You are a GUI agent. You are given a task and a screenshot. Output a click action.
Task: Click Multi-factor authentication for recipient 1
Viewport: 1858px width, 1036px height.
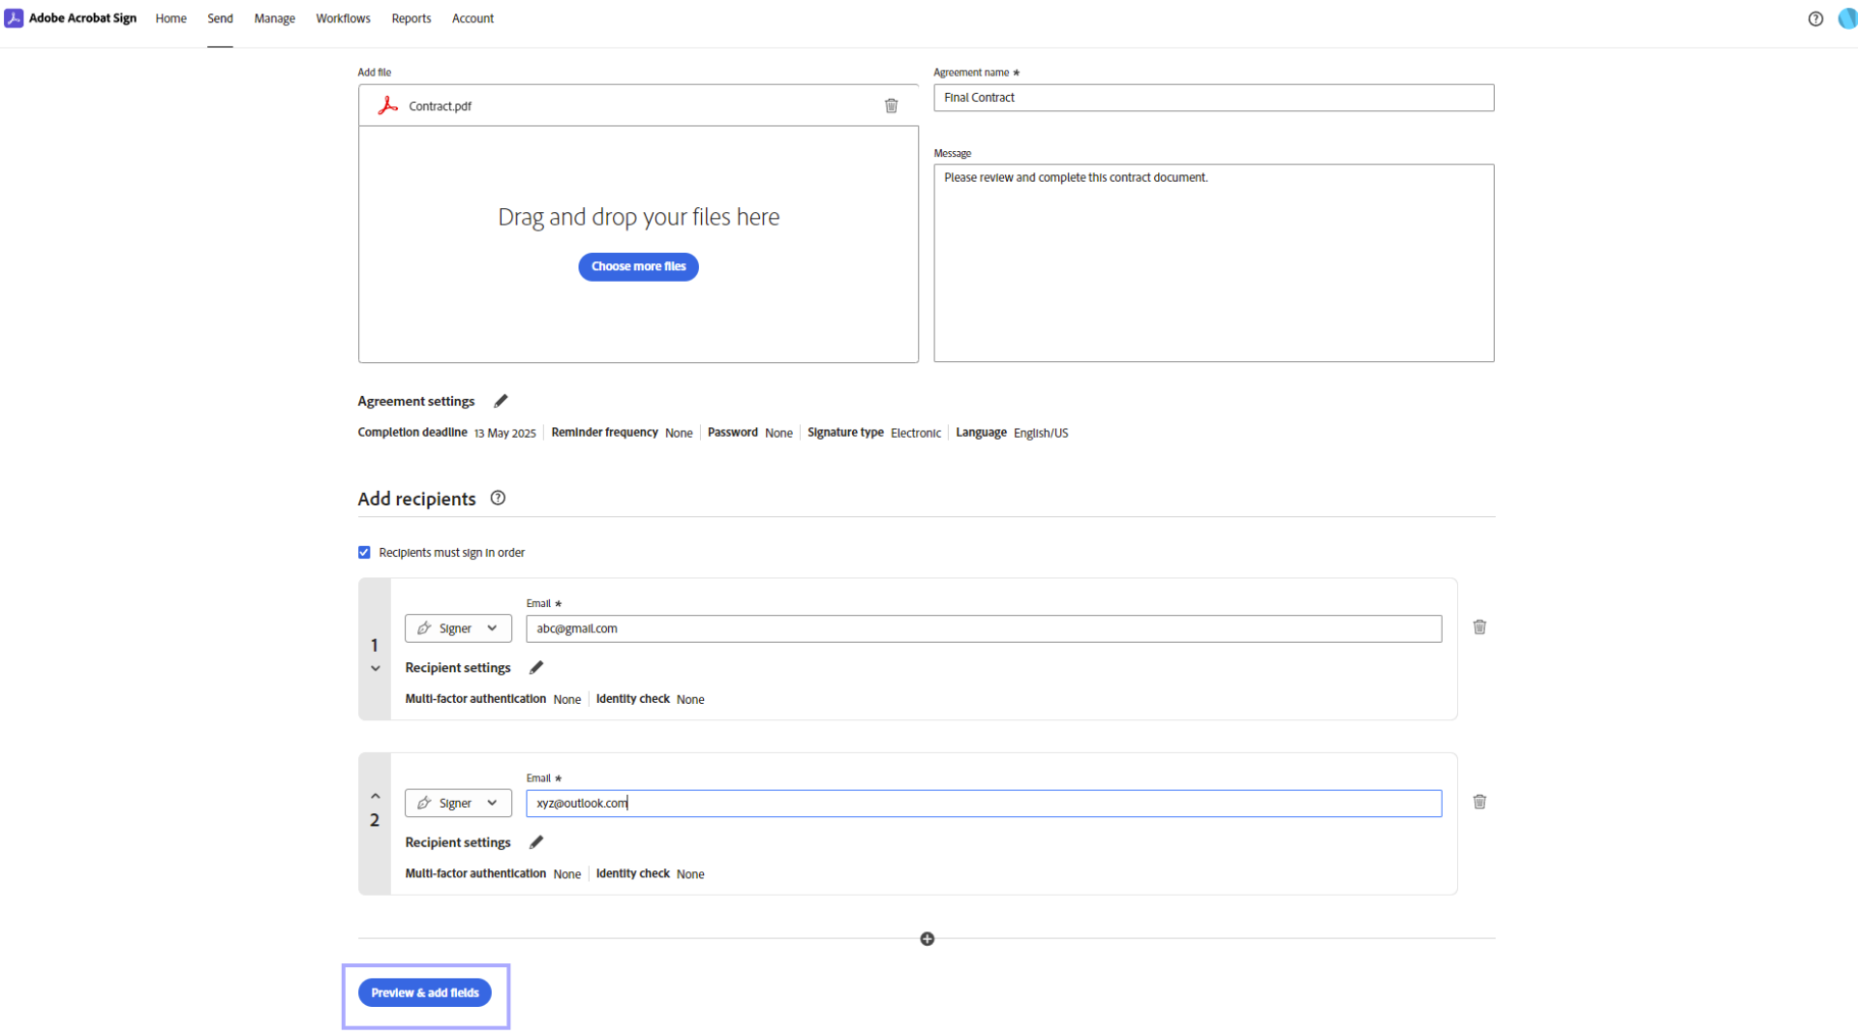point(475,699)
